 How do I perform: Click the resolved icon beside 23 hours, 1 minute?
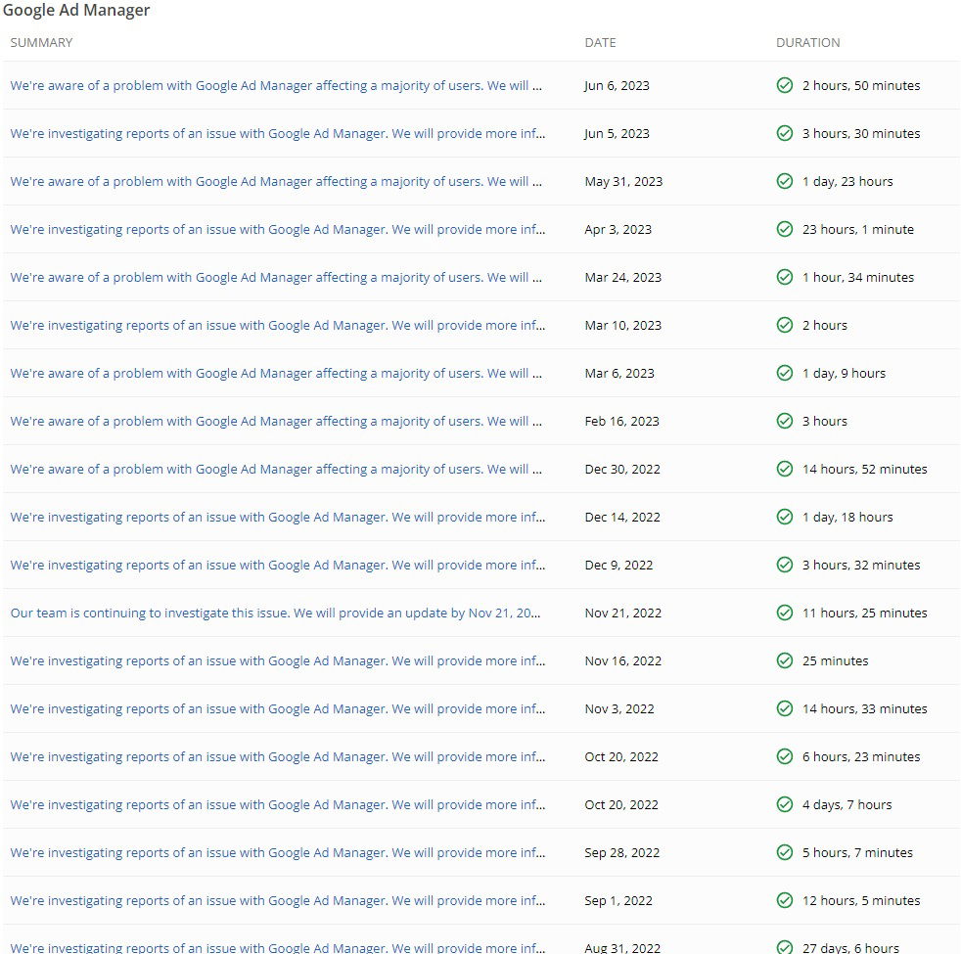coord(784,229)
